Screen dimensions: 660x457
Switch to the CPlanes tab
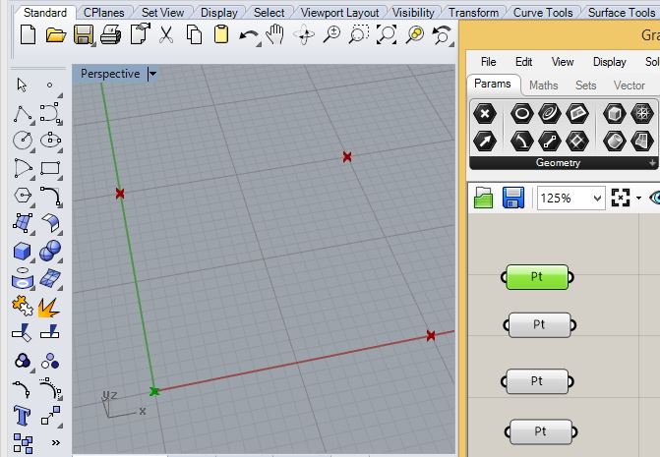point(104,13)
